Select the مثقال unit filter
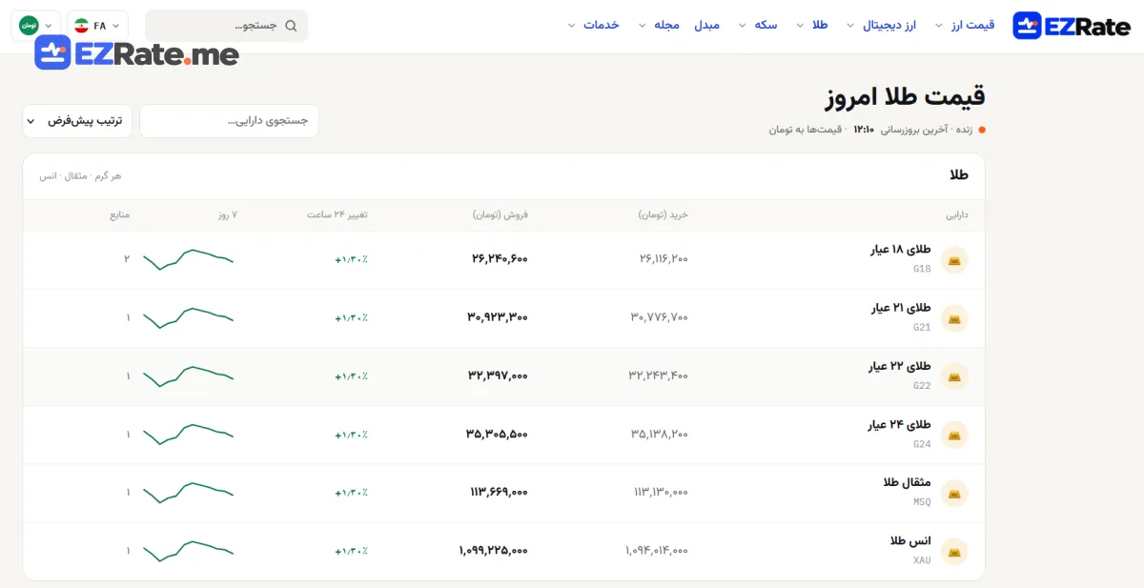 click(74, 176)
